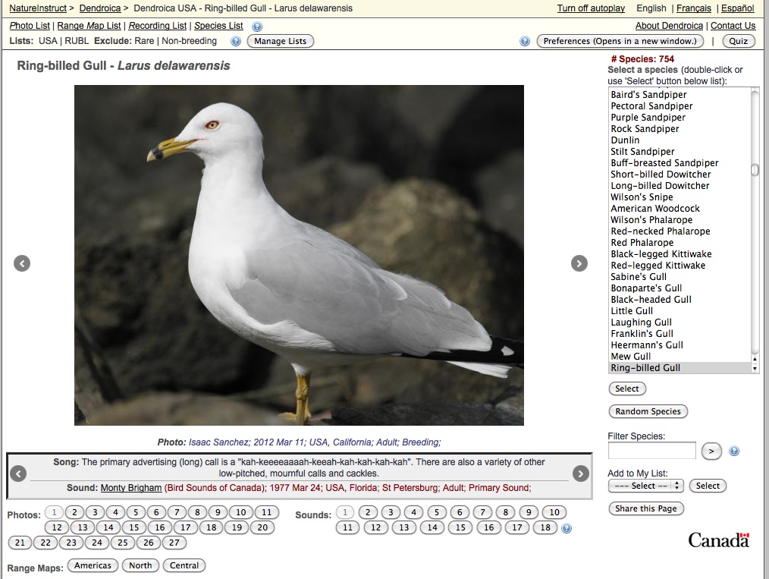The width and height of the screenshot is (769, 579).
Task: Advance to the next sound recording arrow
Action: click(x=580, y=474)
